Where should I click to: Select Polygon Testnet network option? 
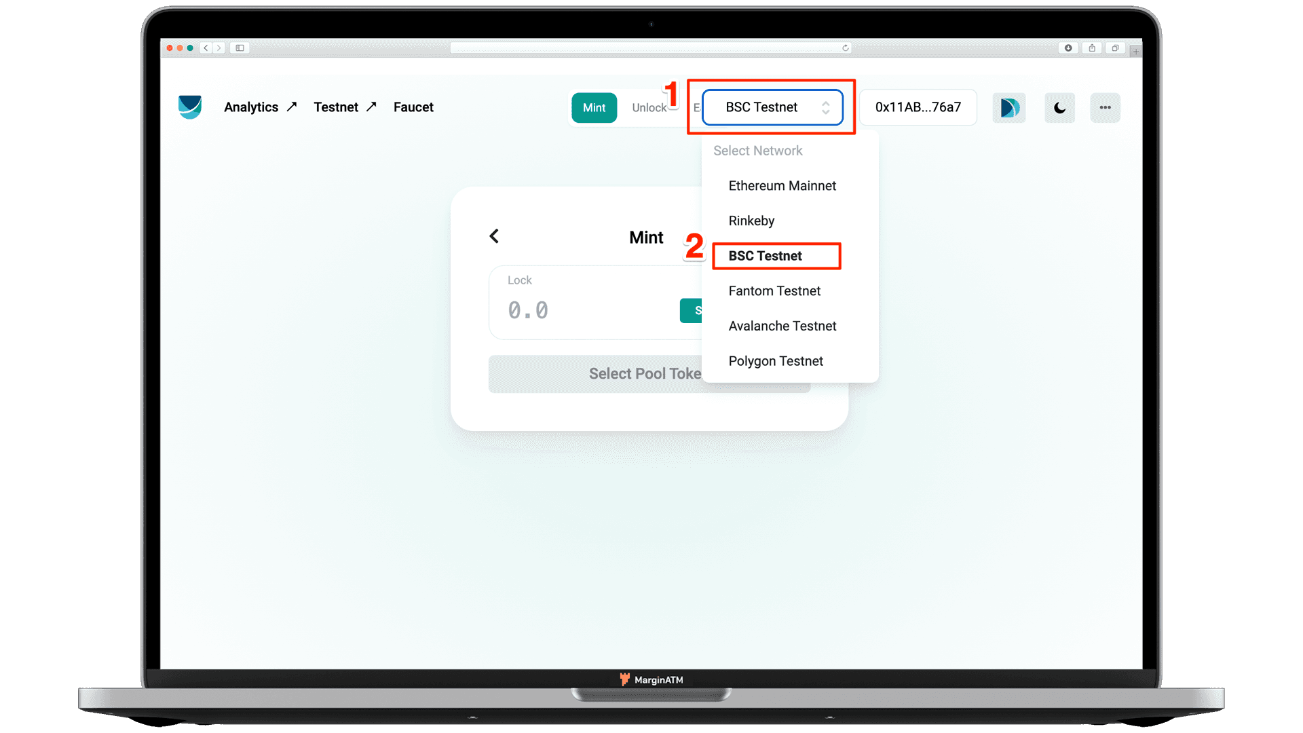click(775, 360)
